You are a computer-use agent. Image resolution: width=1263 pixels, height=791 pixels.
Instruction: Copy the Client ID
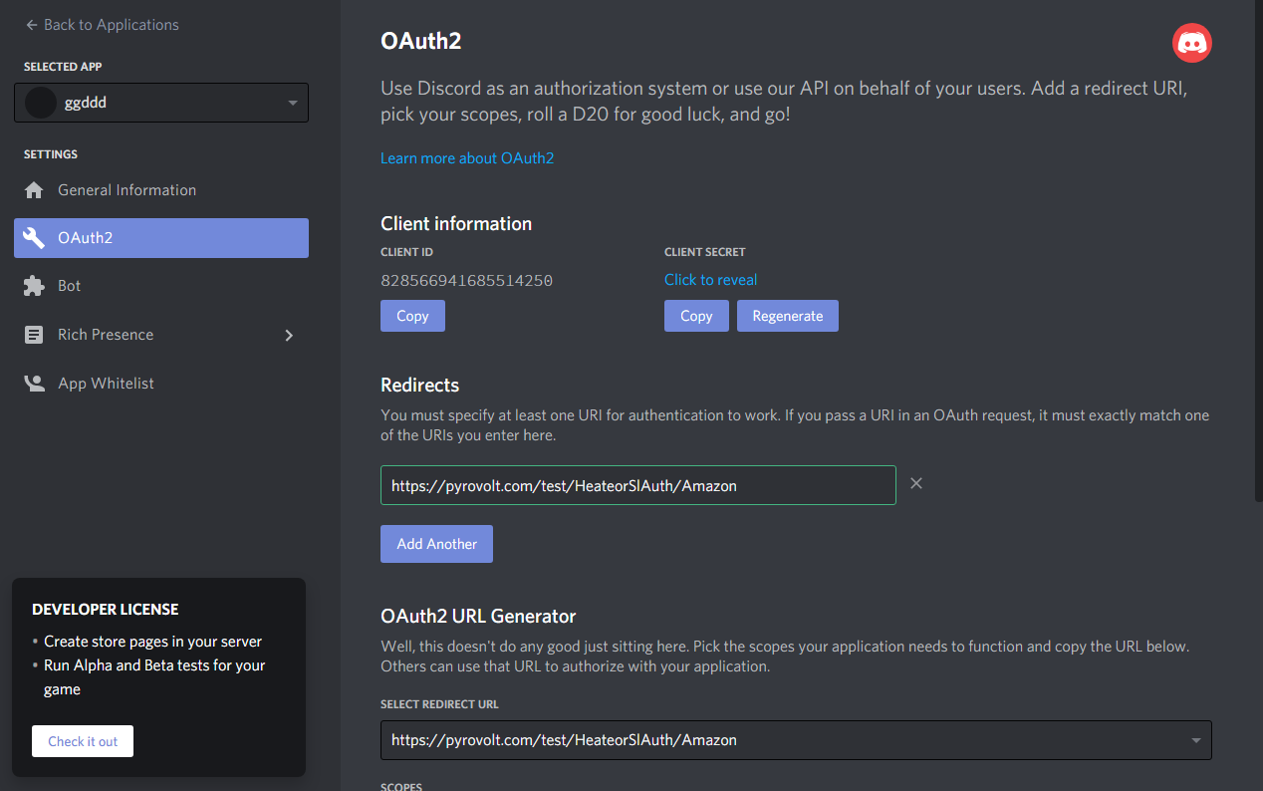pyautogui.click(x=412, y=316)
